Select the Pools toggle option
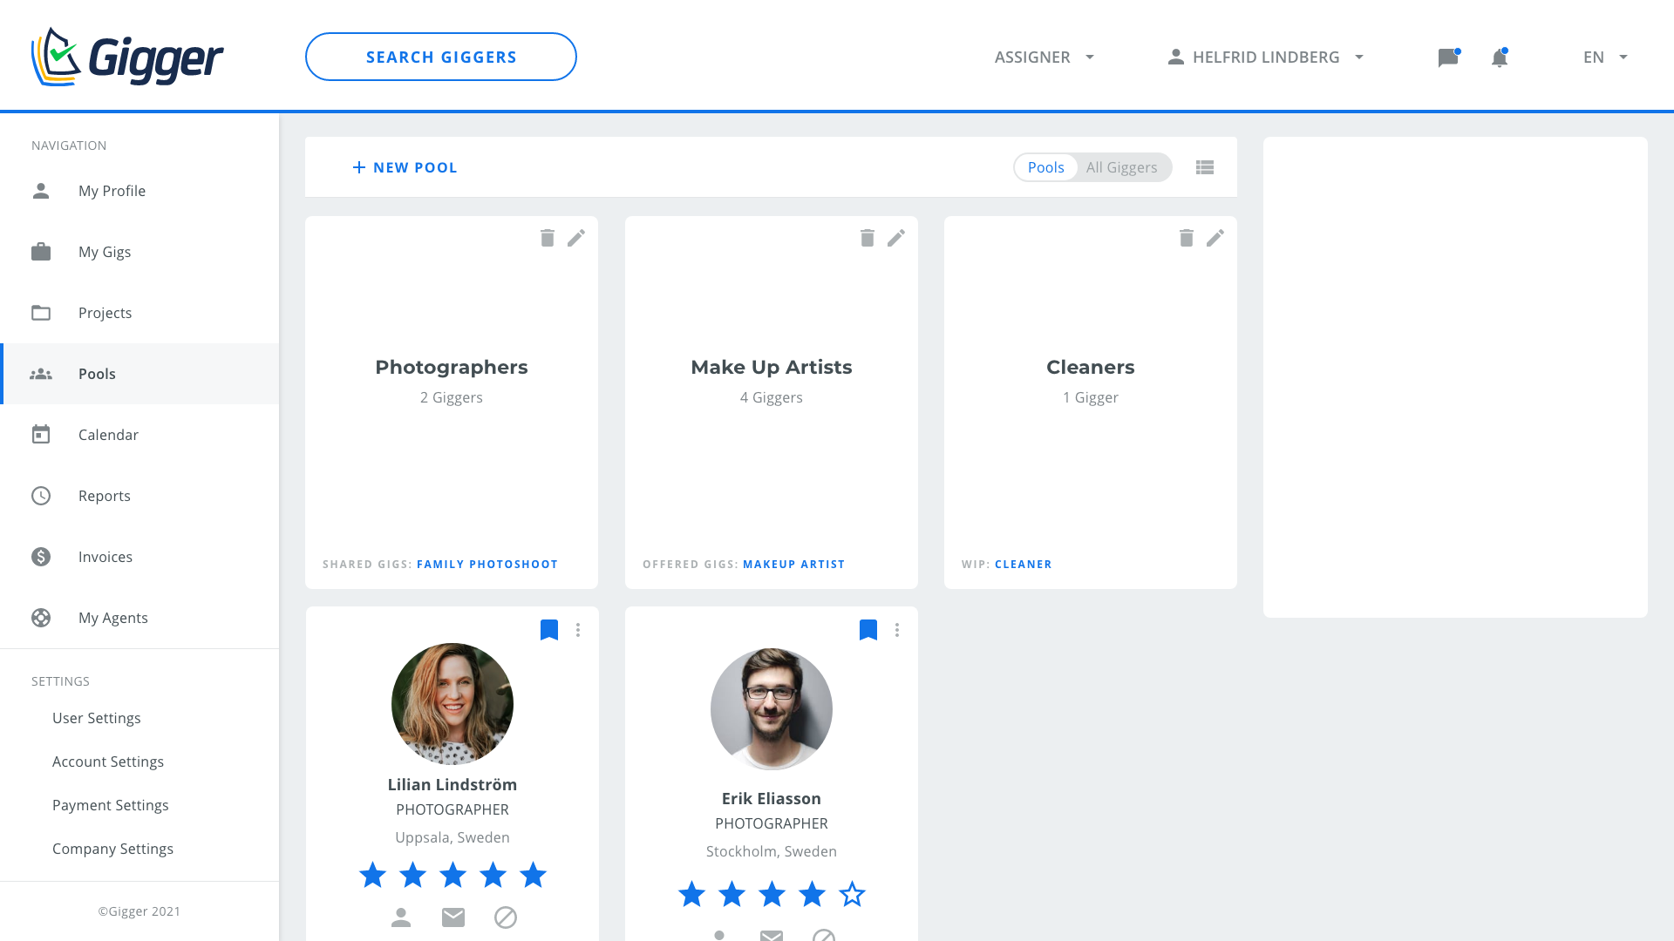This screenshot has height=941, width=1674. coord(1045,167)
